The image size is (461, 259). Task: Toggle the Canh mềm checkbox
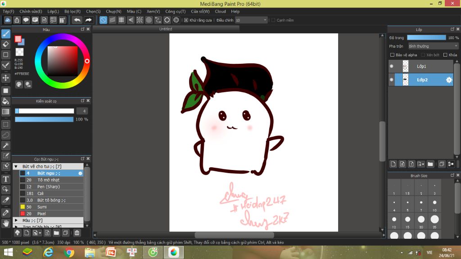273,20
